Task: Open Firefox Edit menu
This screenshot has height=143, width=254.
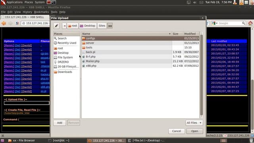Action: (10, 12)
